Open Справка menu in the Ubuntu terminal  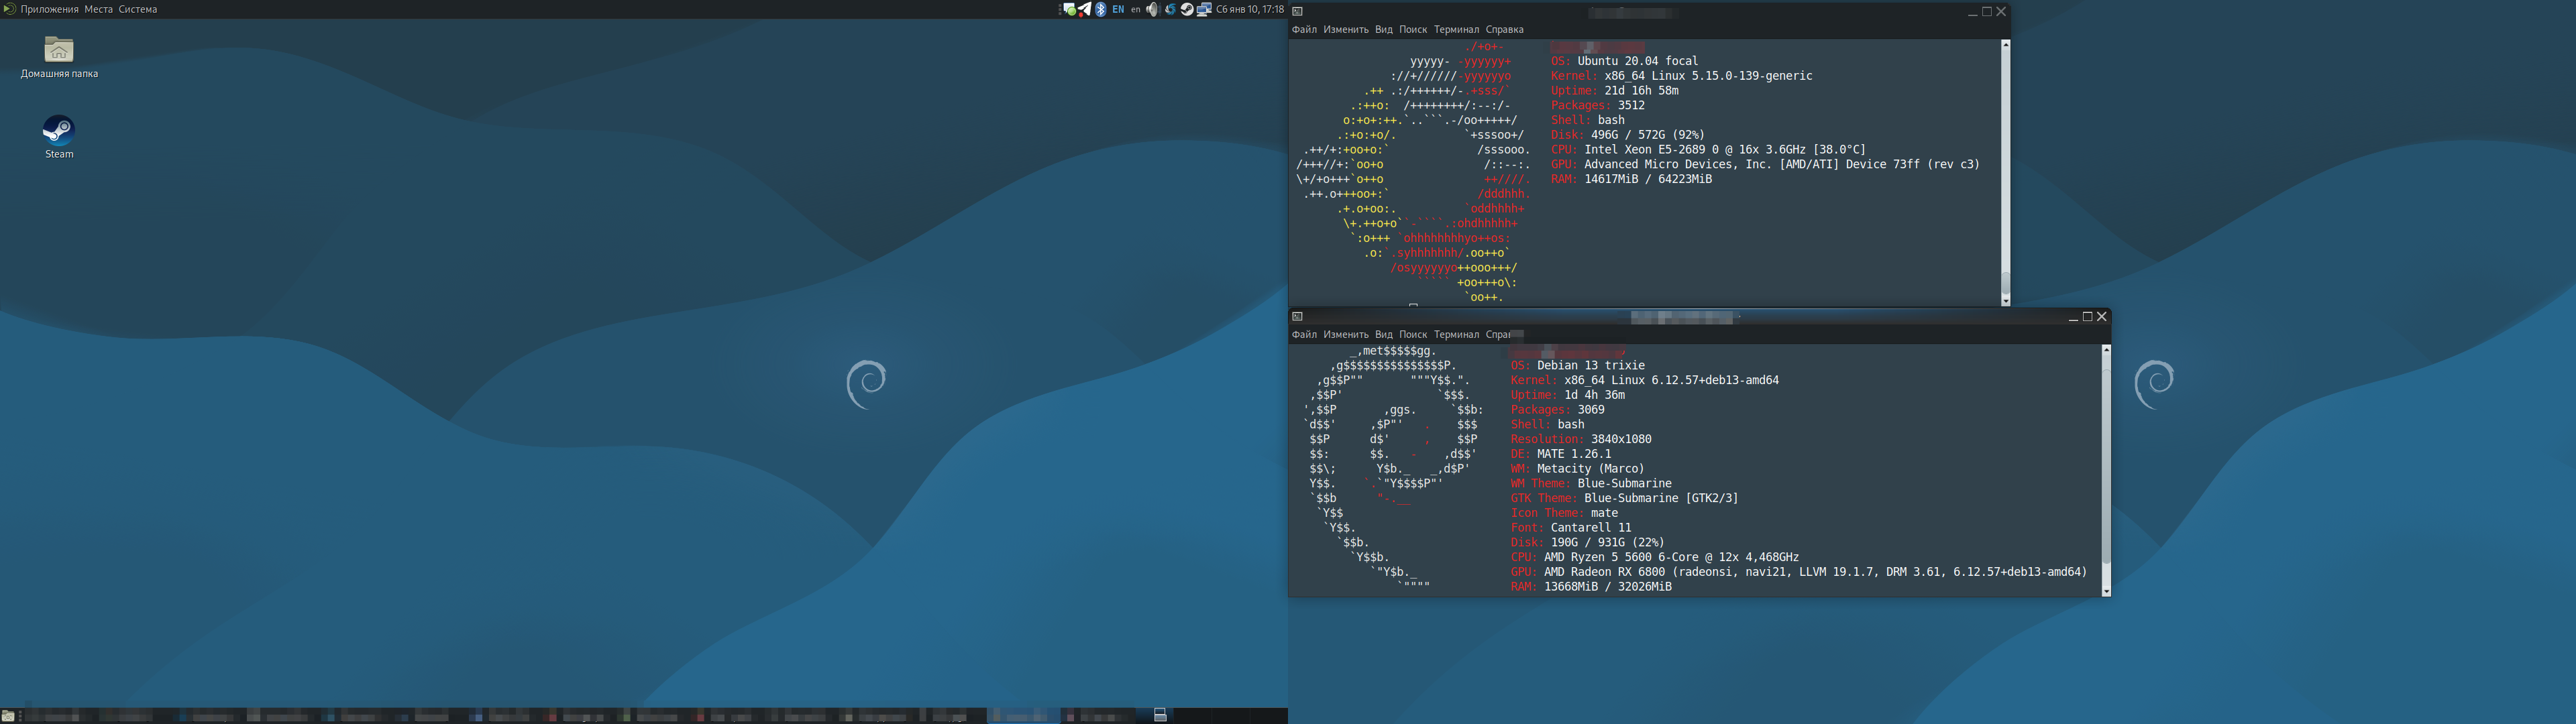click(1504, 30)
